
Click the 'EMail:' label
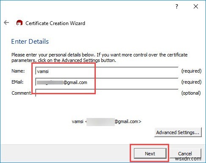pyautogui.click(x=17, y=82)
